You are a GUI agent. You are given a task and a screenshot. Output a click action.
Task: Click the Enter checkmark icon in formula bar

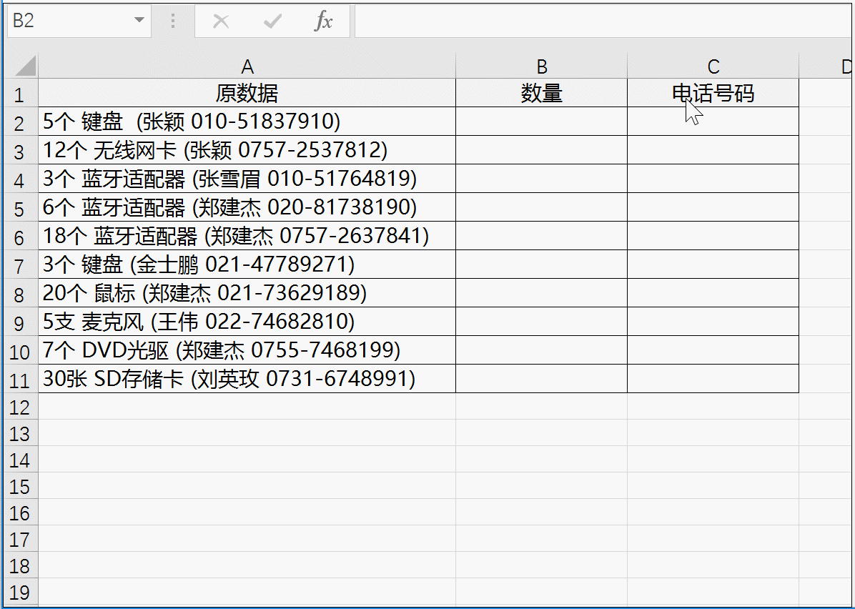[x=271, y=21]
